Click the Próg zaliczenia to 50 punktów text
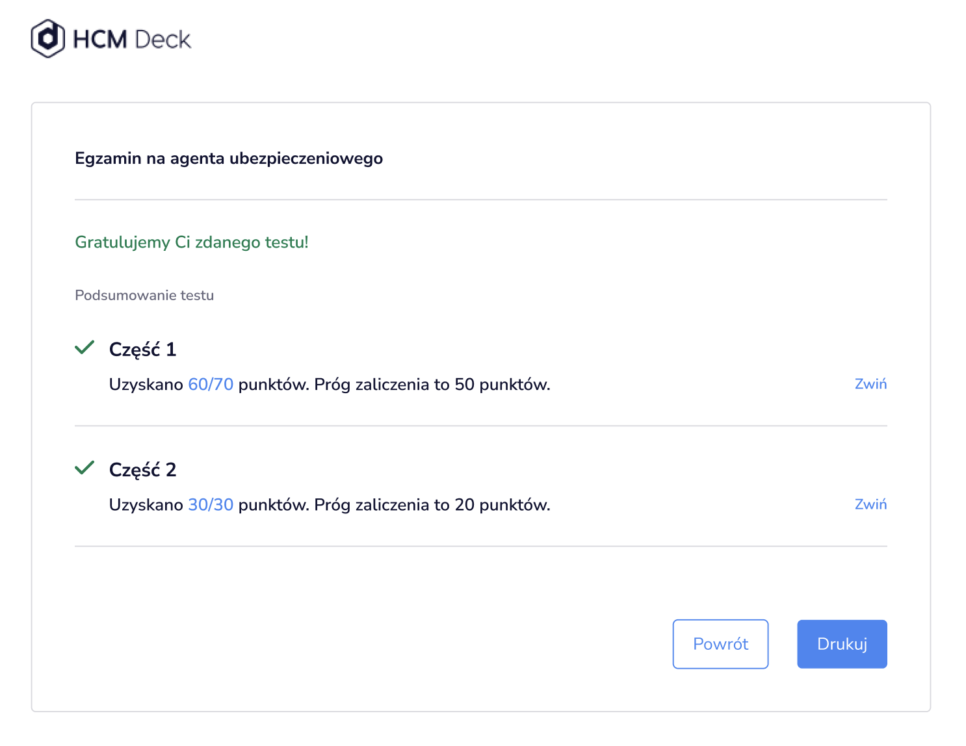Viewport: 966px width, 746px height. tap(432, 385)
